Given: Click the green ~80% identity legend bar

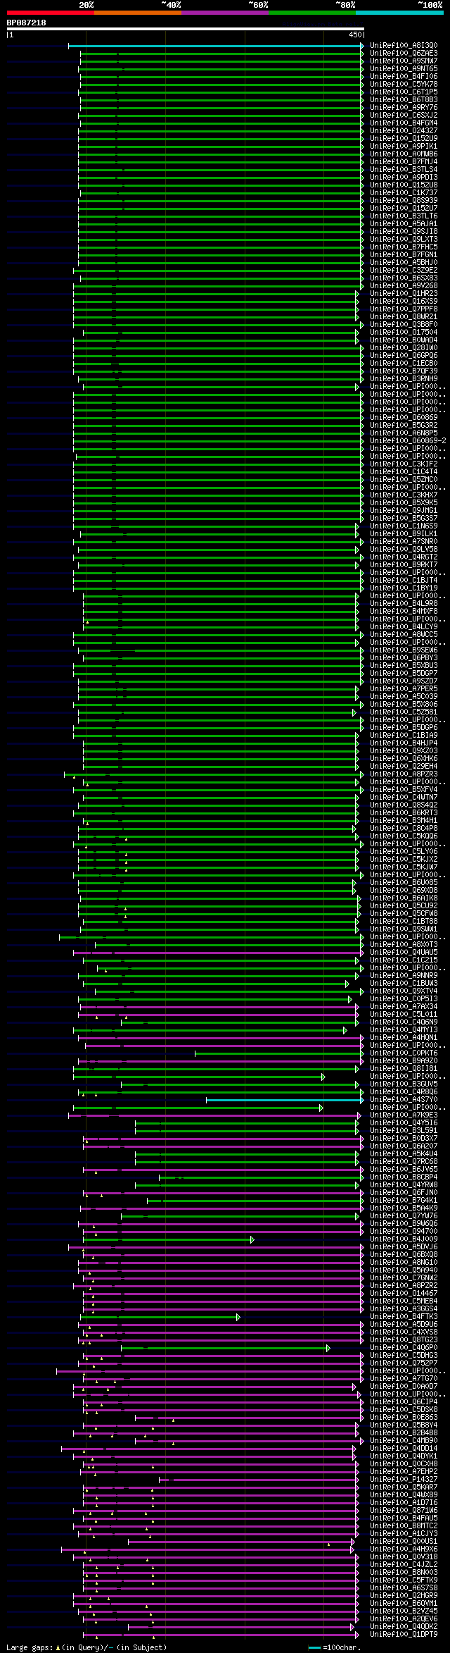Looking at the screenshot, I should 312,13.
